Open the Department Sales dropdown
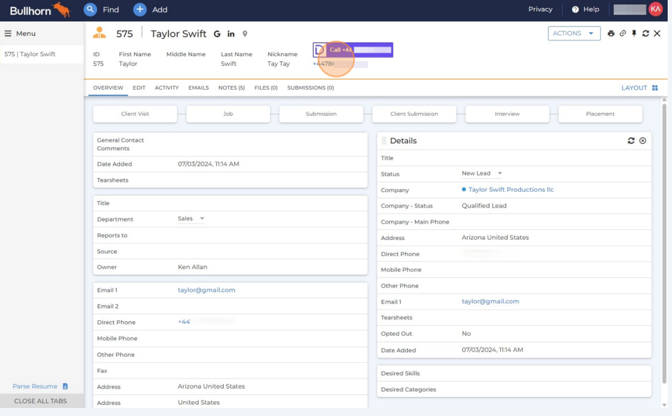Viewport: 672px width, 416px height. 191,218
